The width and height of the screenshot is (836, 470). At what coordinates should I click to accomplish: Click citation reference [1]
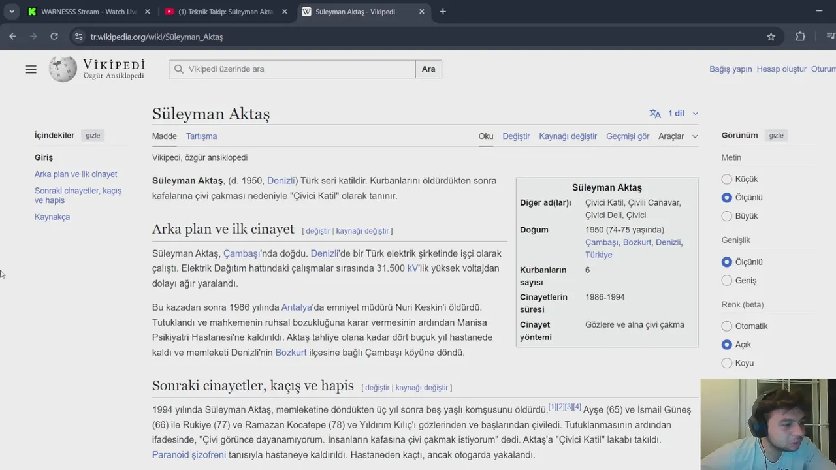553,407
